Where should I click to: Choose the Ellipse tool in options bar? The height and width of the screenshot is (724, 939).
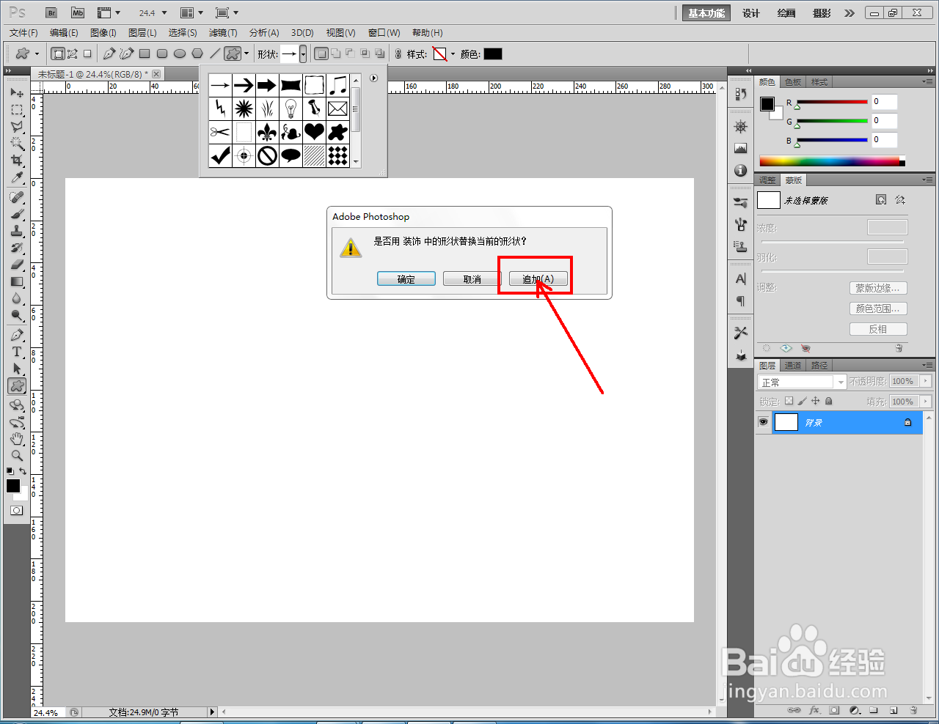click(180, 53)
